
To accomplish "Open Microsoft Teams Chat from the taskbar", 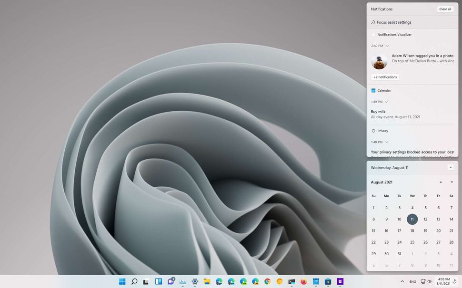I will click(x=171, y=281).
